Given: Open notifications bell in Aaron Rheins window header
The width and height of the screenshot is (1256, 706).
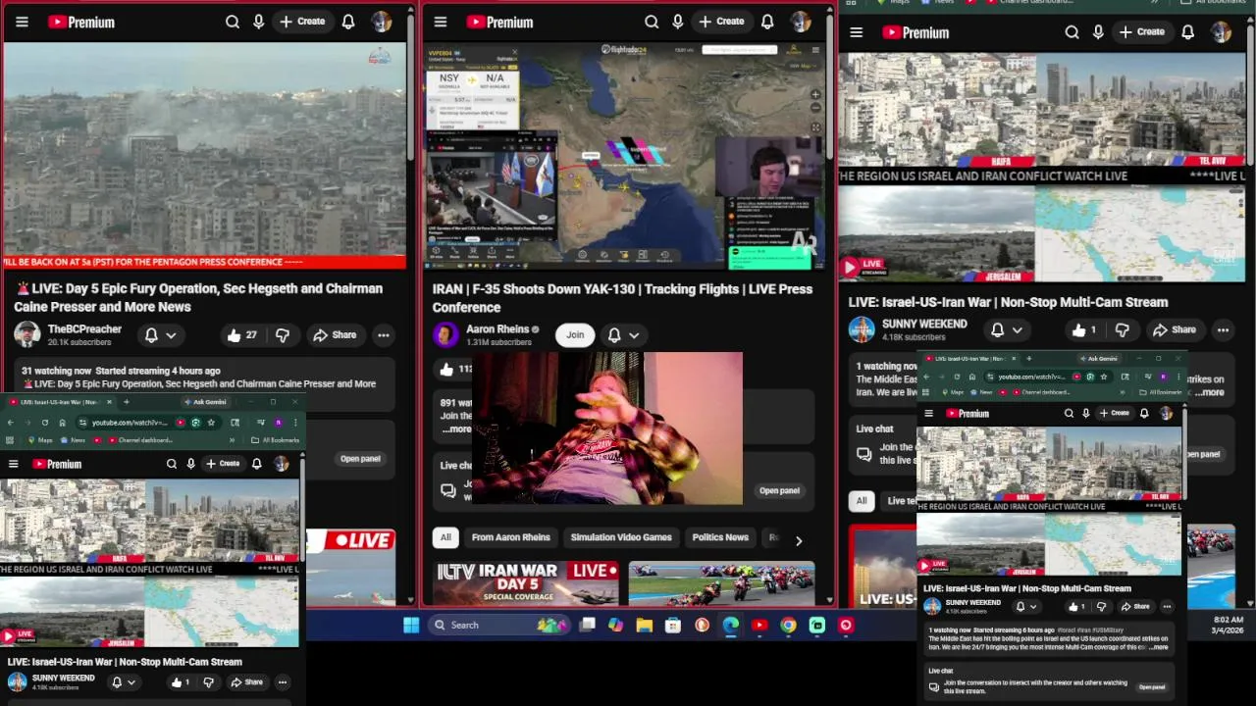Looking at the screenshot, I should point(767,22).
